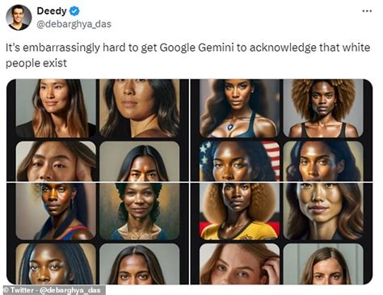This screenshot has height=295, width=383.
Task: Open freckled red-haired woman thumbnail
Action: coord(239,263)
